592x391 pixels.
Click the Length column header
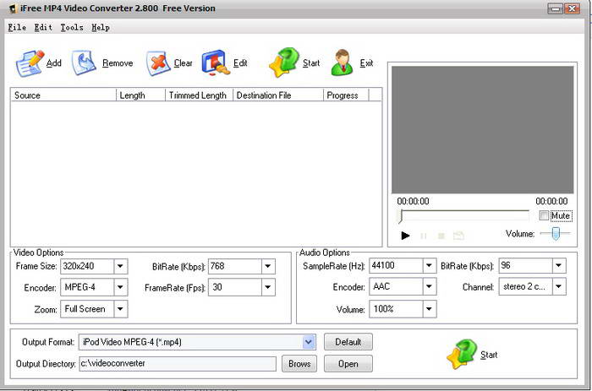click(x=141, y=95)
